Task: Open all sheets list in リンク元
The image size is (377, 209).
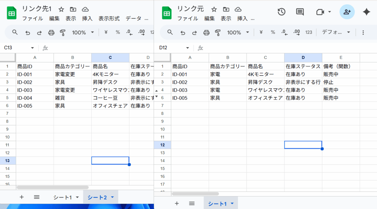Action: pyautogui.click(x=192, y=203)
